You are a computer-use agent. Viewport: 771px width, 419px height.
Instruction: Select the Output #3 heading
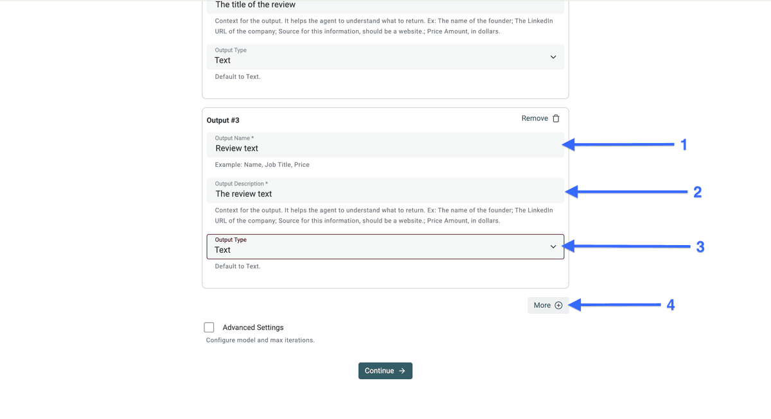click(223, 120)
